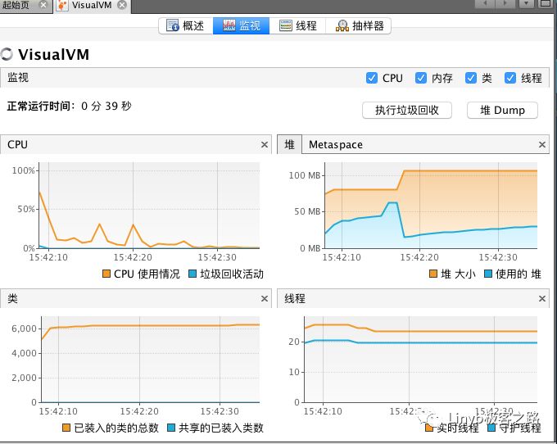Image resolution: width=557 pixels, height=444 pixels.
Task: Click the 堆 Dump button
Action: point(502,110)
